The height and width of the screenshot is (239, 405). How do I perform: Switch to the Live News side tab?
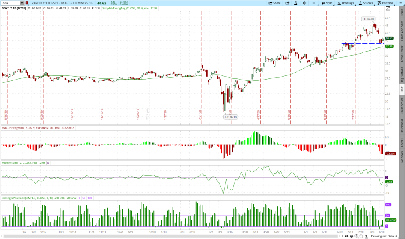coord(402,158)
